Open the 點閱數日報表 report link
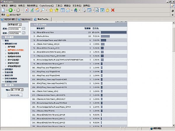Screen dimensions: 175x131 [x=13, y=53]
